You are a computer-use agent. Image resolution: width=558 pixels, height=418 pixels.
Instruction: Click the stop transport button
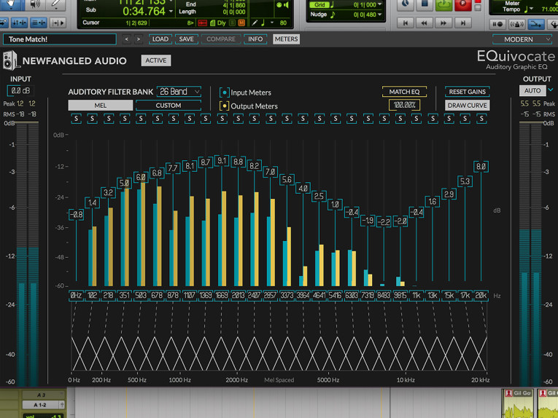[x=425, y=4]
